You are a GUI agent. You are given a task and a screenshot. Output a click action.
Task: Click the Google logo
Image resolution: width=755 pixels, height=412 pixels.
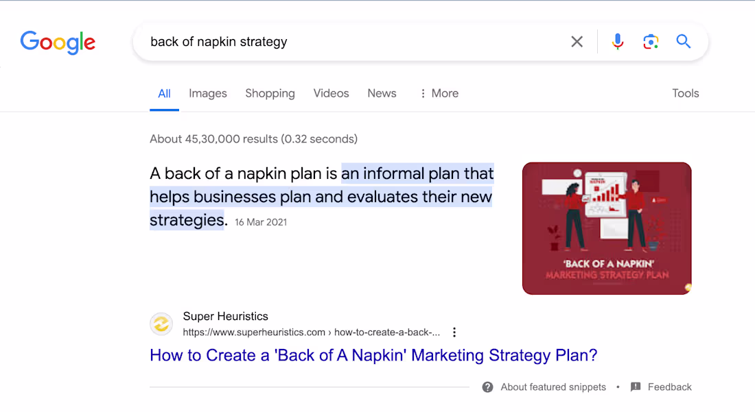point(58,43)
